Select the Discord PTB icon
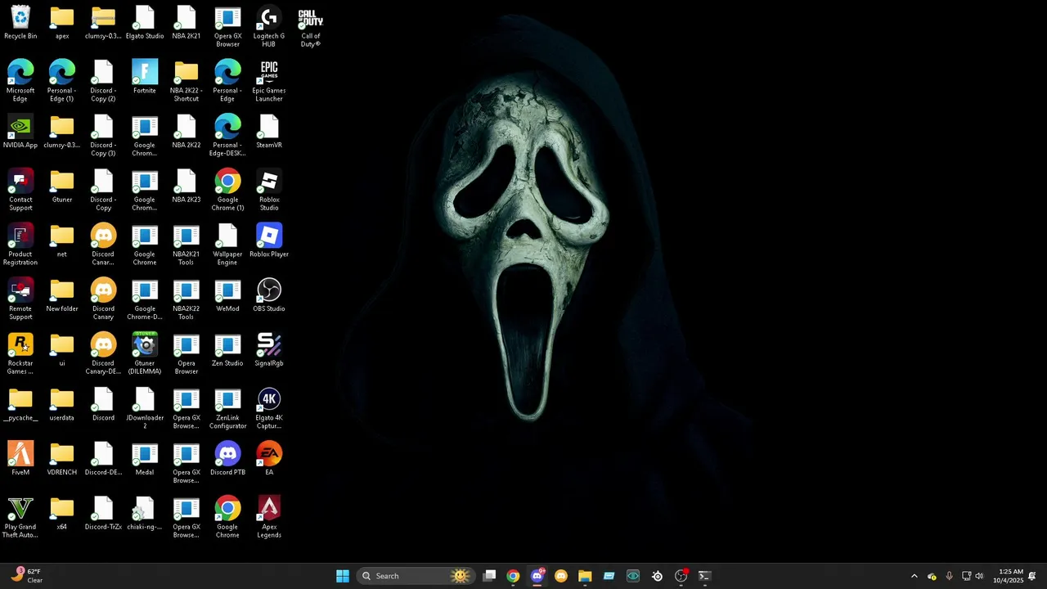 (227, 459)
